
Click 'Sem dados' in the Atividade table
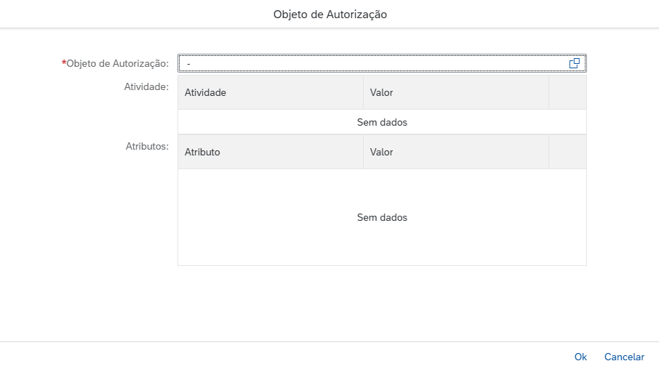tap(382, 123)
